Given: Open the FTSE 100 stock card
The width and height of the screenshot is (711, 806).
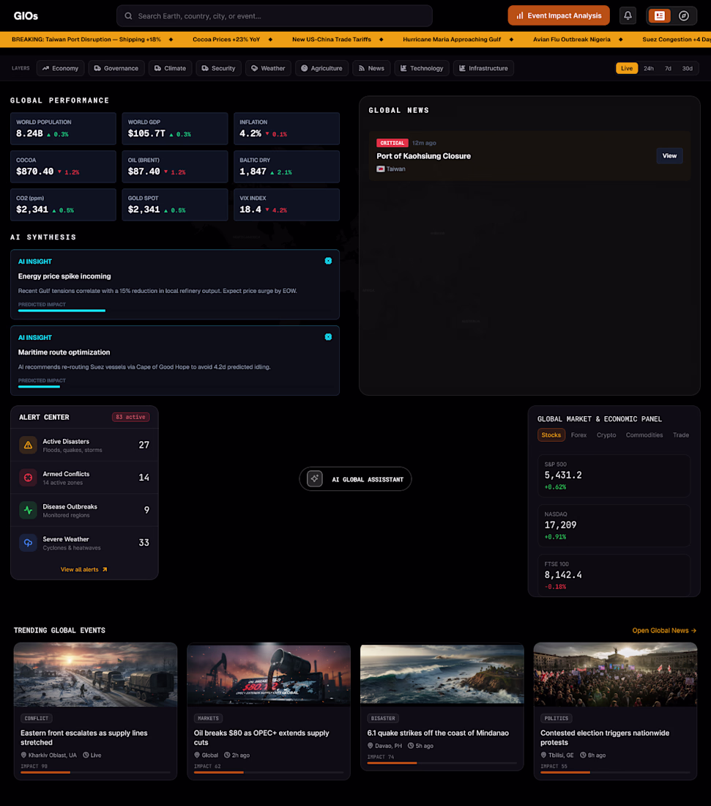Looking at the screenshot, I should tap(614, 575).
